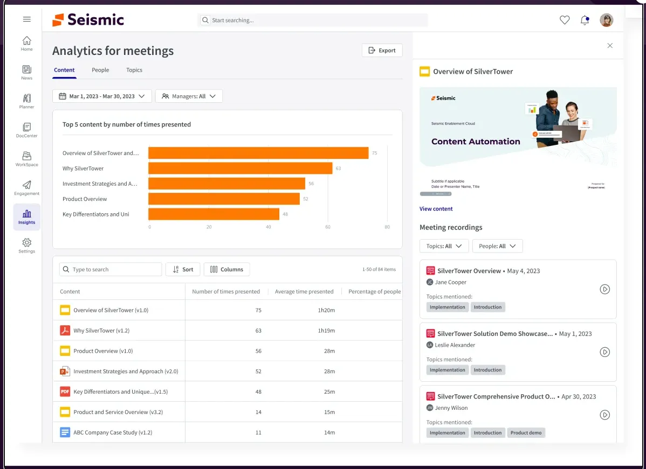Switch to the People tab
The height and width of the screenshot is (469, 646).
pyautogui.click(x=100, y=70)
